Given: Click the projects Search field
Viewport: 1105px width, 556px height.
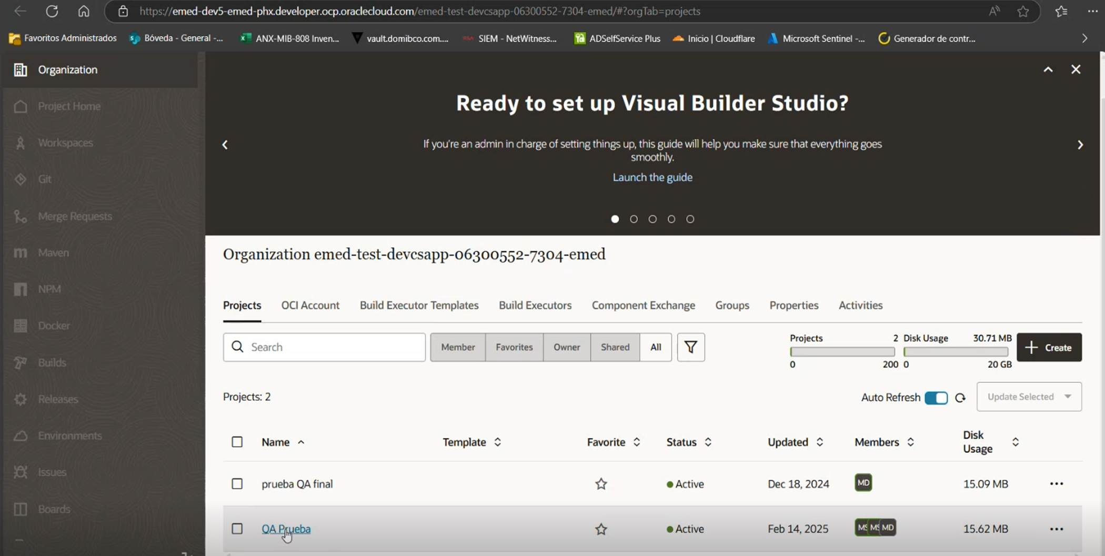Looking at the screenshot, I should coord(324,347).
